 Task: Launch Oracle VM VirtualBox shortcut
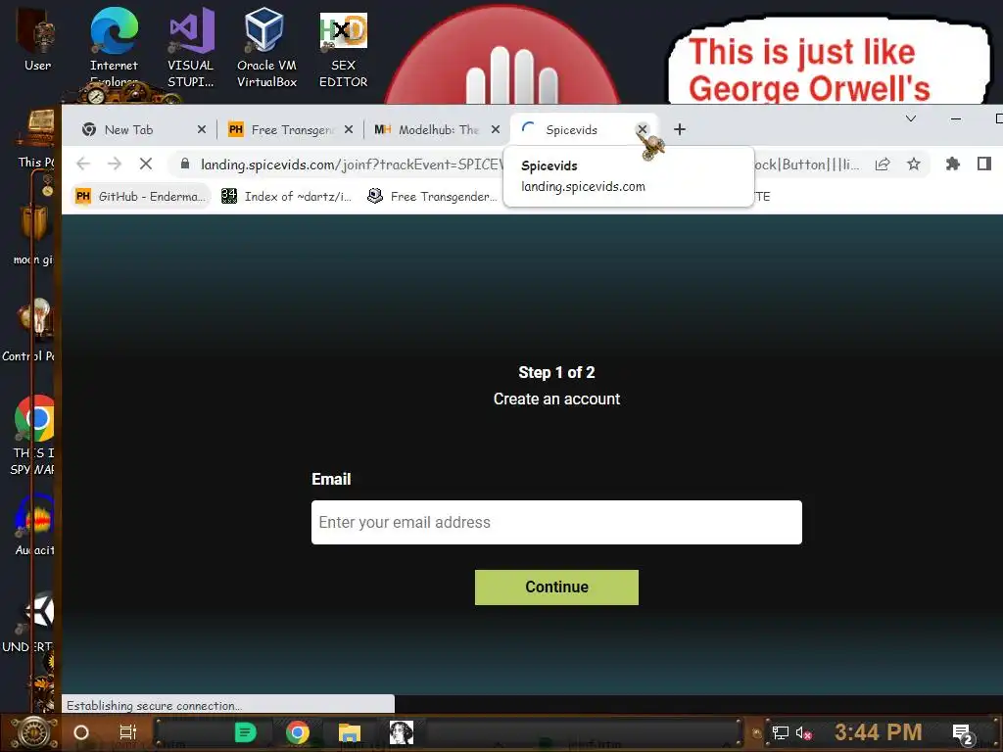tap(266, 46)
